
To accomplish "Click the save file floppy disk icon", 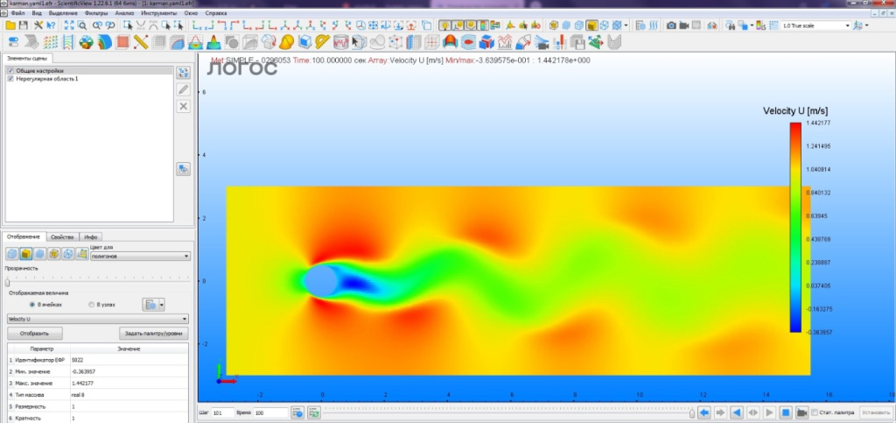I will pos(24,26).
